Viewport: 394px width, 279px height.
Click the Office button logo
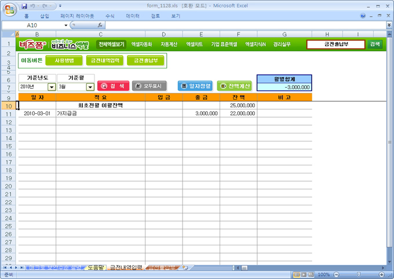point(9,9)
